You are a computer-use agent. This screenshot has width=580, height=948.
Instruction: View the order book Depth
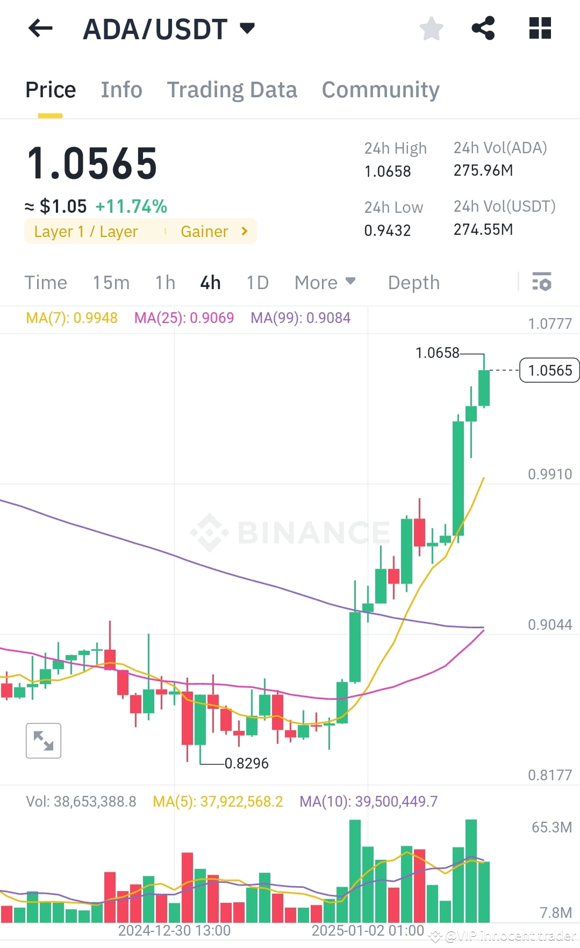(413, 282)
